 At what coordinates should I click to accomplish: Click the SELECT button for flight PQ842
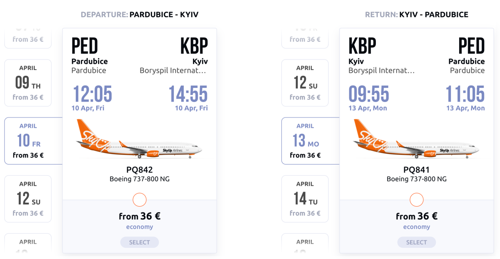(x=140, y=242)
